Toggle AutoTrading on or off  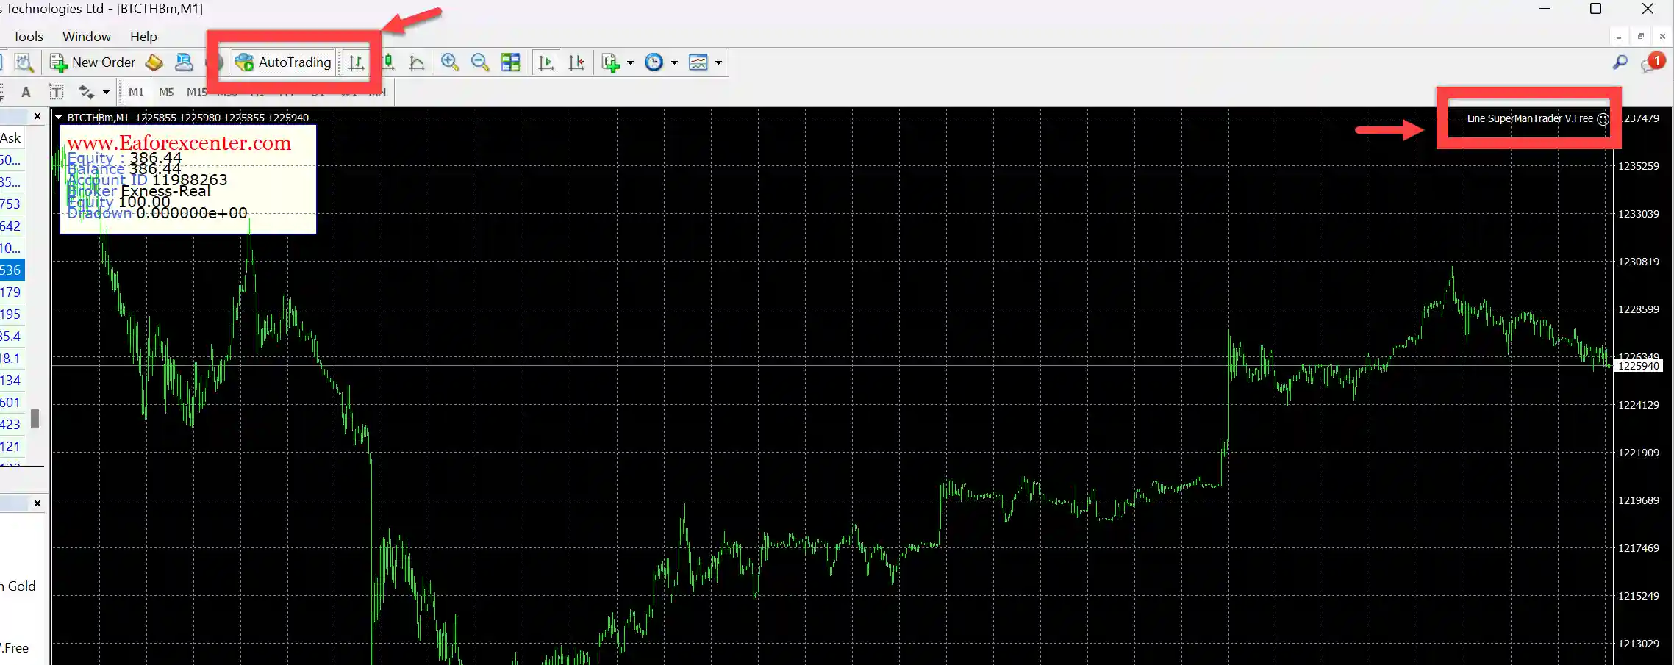pyautogui.click(x=284, y=62)
